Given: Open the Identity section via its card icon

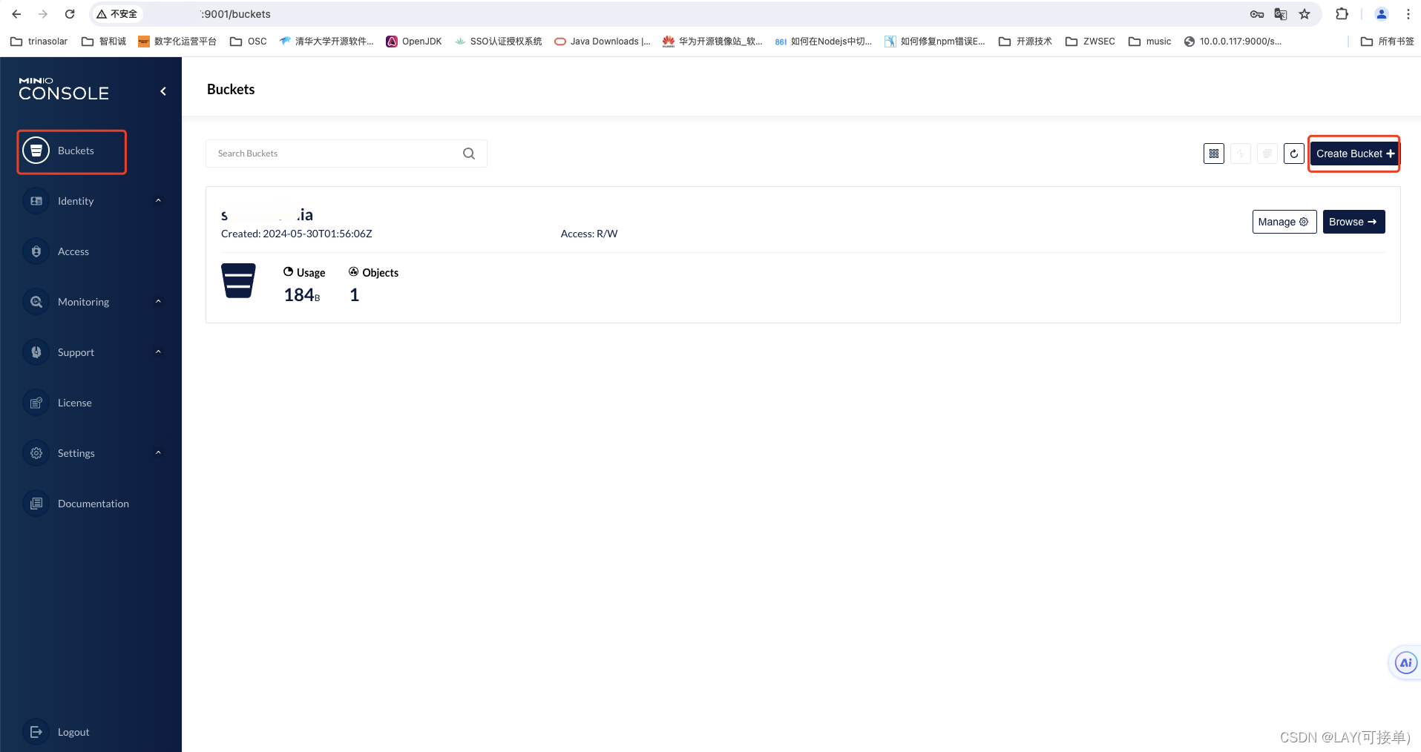Looking at the screenshot, I should point(36,200).
